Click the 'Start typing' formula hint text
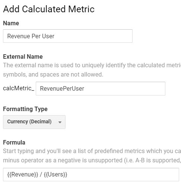The height and width of the screenshot is (185, 181). [x=92, y=151]
